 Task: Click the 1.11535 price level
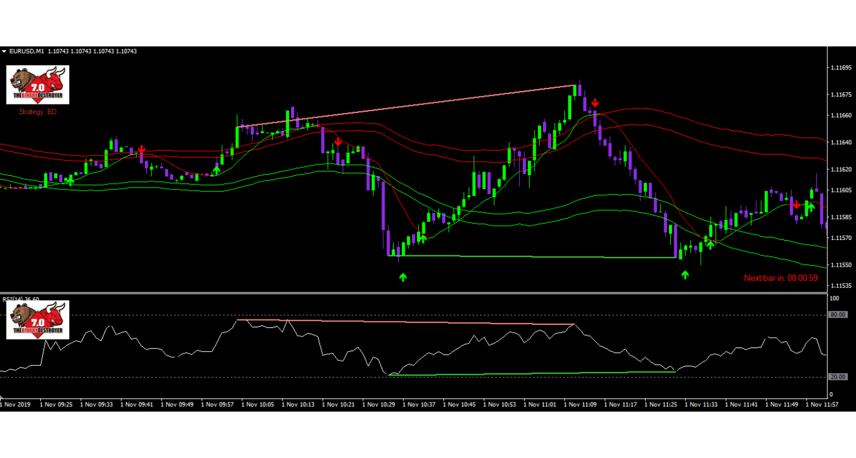pos(843,285)
